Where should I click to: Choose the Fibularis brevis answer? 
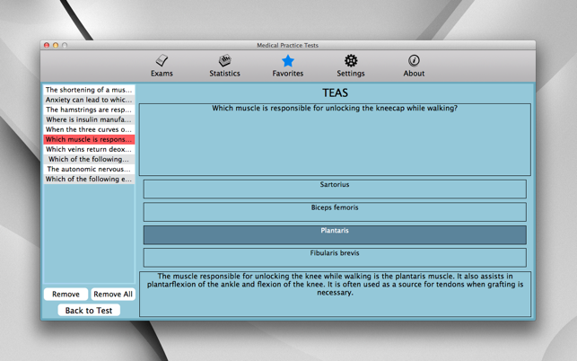pyautogui.click(x=335, y=258)
